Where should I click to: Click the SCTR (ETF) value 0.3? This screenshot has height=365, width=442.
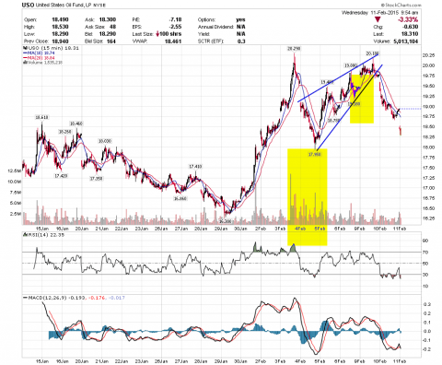(241, 41)
